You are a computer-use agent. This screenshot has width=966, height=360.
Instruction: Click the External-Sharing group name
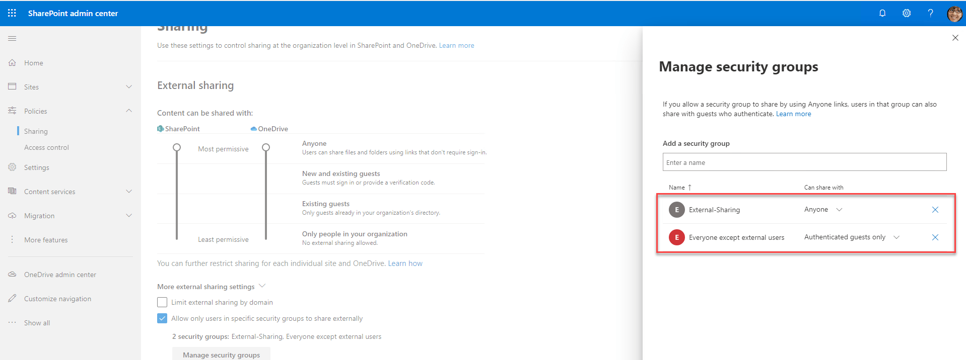tap(714, 210)
